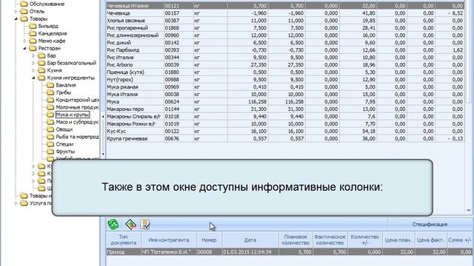Screen dimensions: 474x266
Task: Select the Чечевица Италия row
Action: click(285, 6)
